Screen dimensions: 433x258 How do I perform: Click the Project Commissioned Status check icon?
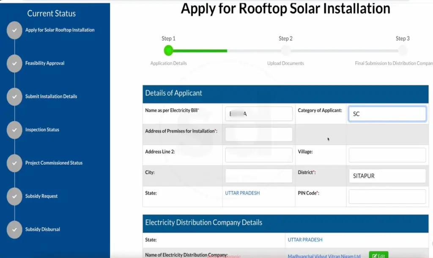tap(14, 163)
